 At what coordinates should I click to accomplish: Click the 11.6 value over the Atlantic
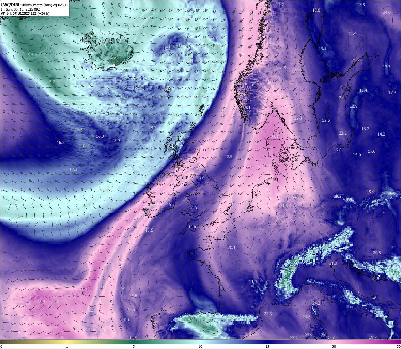pyautogui.click(x=79, y=130)
